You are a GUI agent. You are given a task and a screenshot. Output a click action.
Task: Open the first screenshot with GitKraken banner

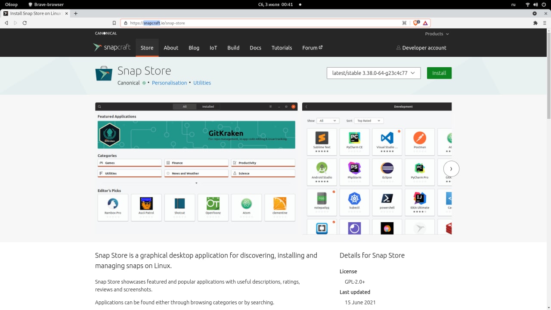[x=196, y=168]
